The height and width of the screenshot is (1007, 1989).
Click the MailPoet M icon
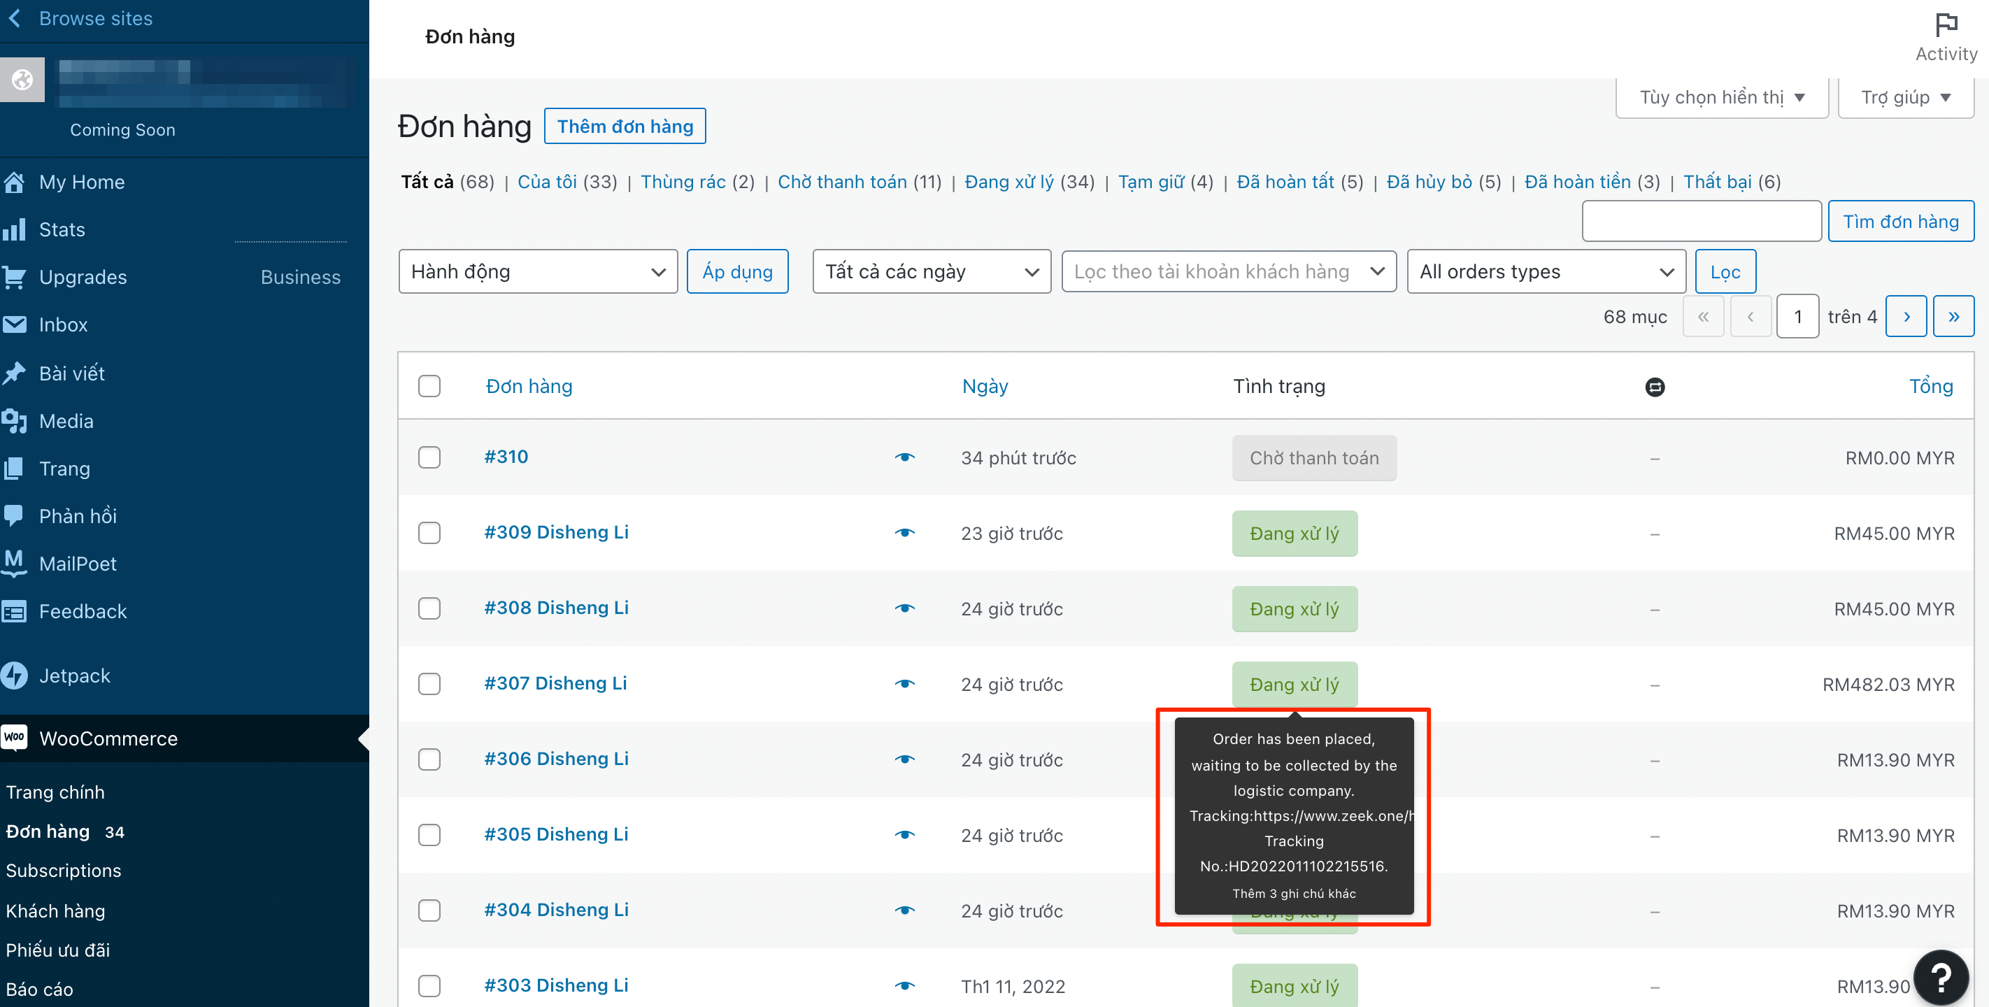point(14,563)
